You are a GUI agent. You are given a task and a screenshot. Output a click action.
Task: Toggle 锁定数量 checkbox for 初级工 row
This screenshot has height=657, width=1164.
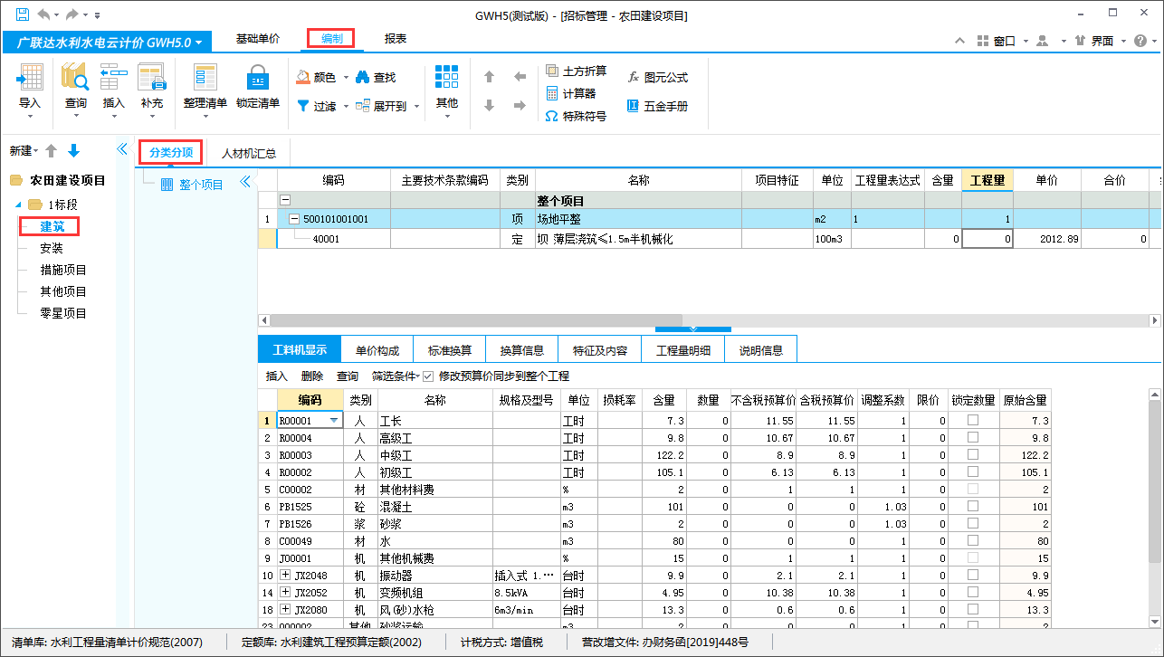point(973,472)
